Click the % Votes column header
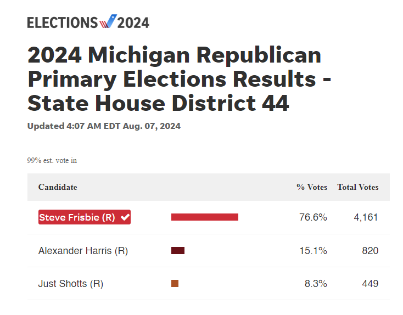 pos(311,187)
